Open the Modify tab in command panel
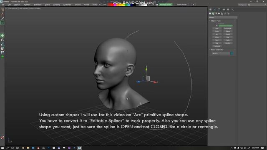Image resolution: width=267 pixels, height=150 pixels. 215,10
